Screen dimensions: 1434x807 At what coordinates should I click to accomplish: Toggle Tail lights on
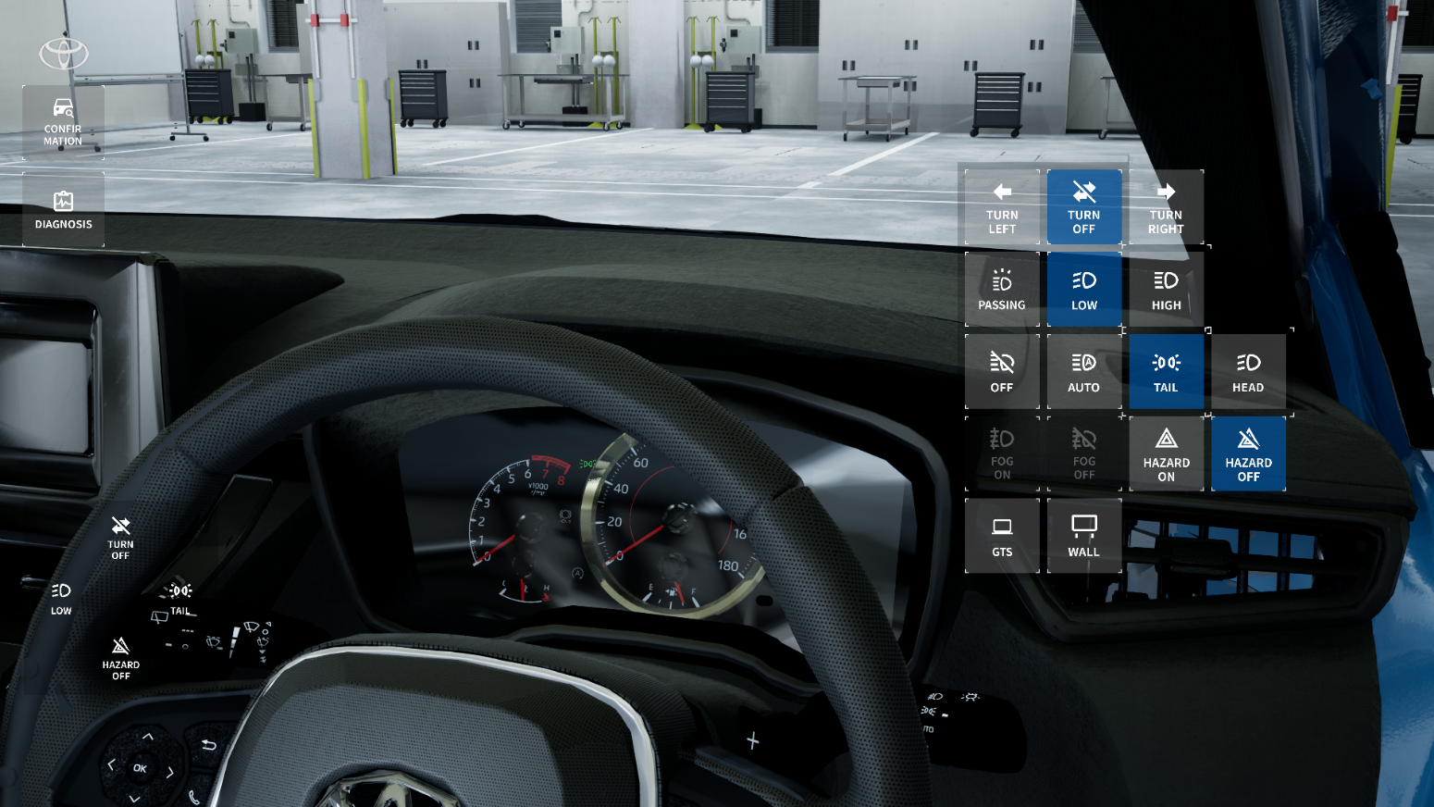[1166, 372]
